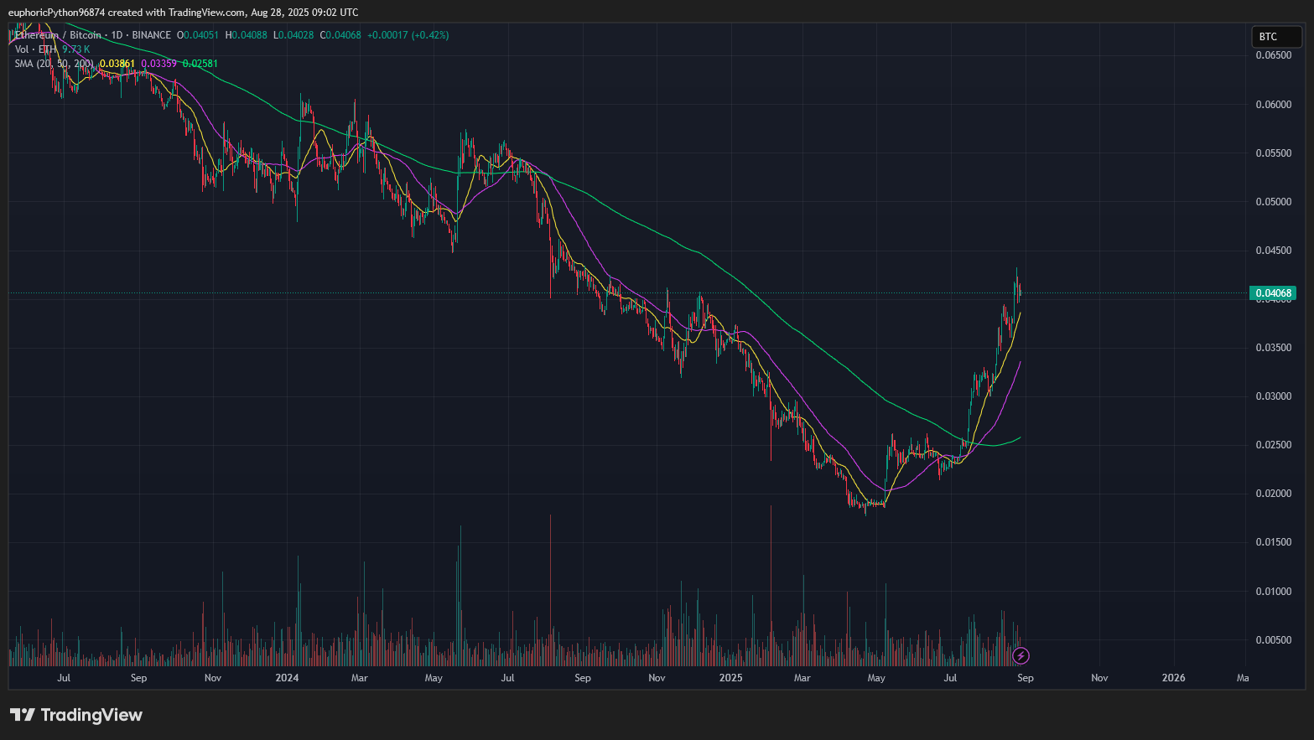Click the volume value 9.73 K
Image resolution: width=1314 pixels, height=740 pixels.
click(76, 49)
